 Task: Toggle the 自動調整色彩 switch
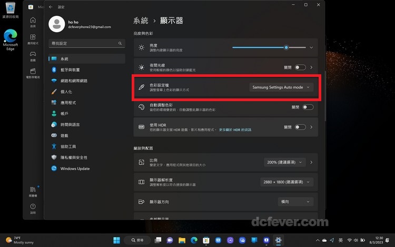(308, 107)
